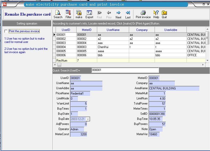This screenshot has height=151, width=210.
Task: Click the Search toolbar icon
Action: [58, 14]
